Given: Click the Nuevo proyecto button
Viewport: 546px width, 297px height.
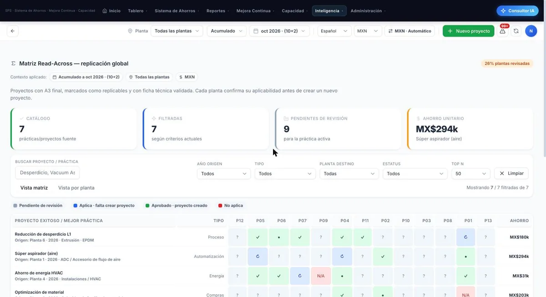Looking at the screenshot, I should (468, 31).
